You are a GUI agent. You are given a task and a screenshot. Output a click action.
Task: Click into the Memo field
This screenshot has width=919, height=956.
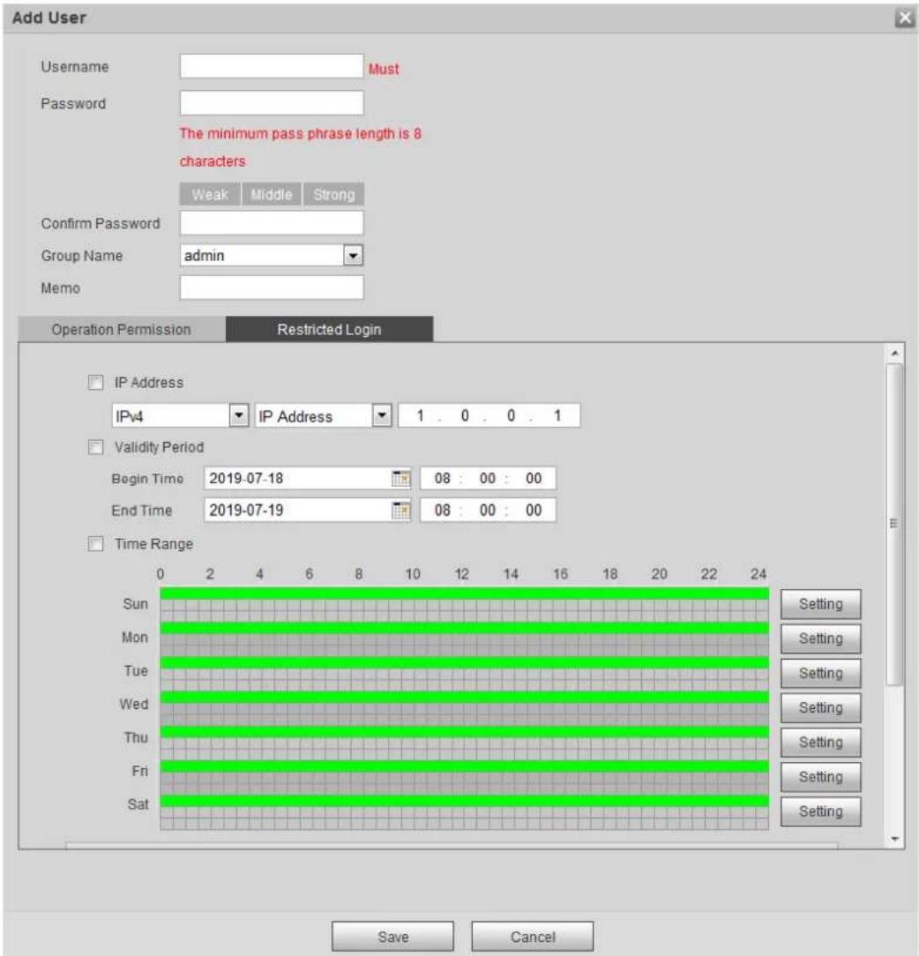click(x=272, y=288)
